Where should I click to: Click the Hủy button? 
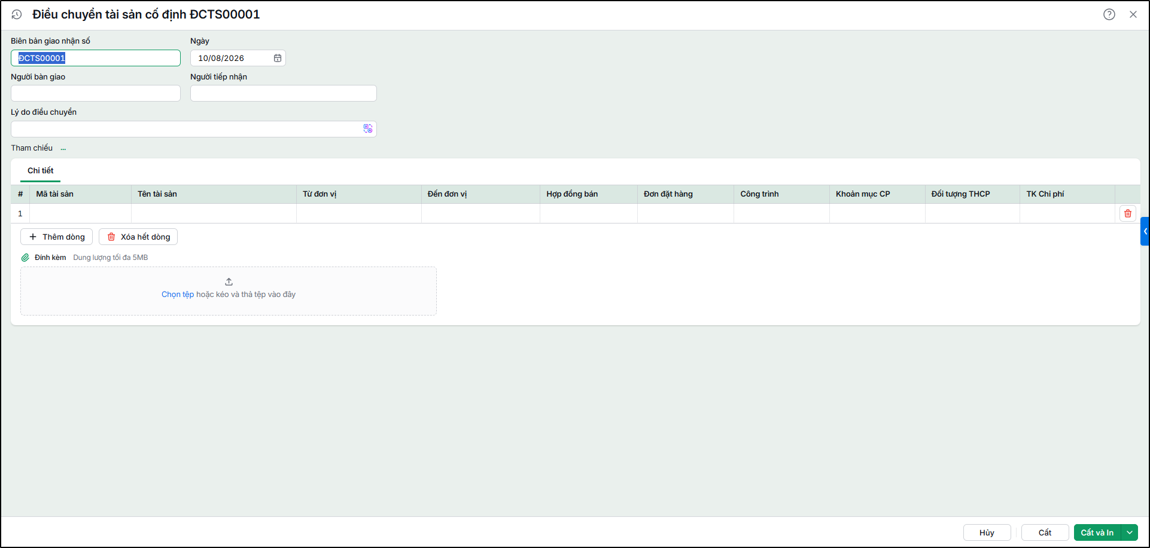(987, 532)
